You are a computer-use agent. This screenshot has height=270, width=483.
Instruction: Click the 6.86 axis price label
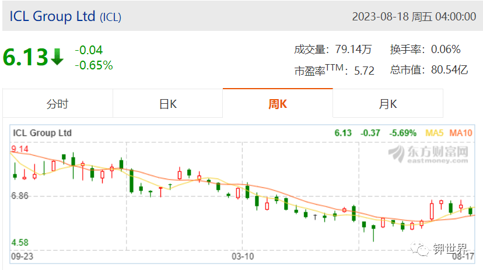tap(20, 195)
